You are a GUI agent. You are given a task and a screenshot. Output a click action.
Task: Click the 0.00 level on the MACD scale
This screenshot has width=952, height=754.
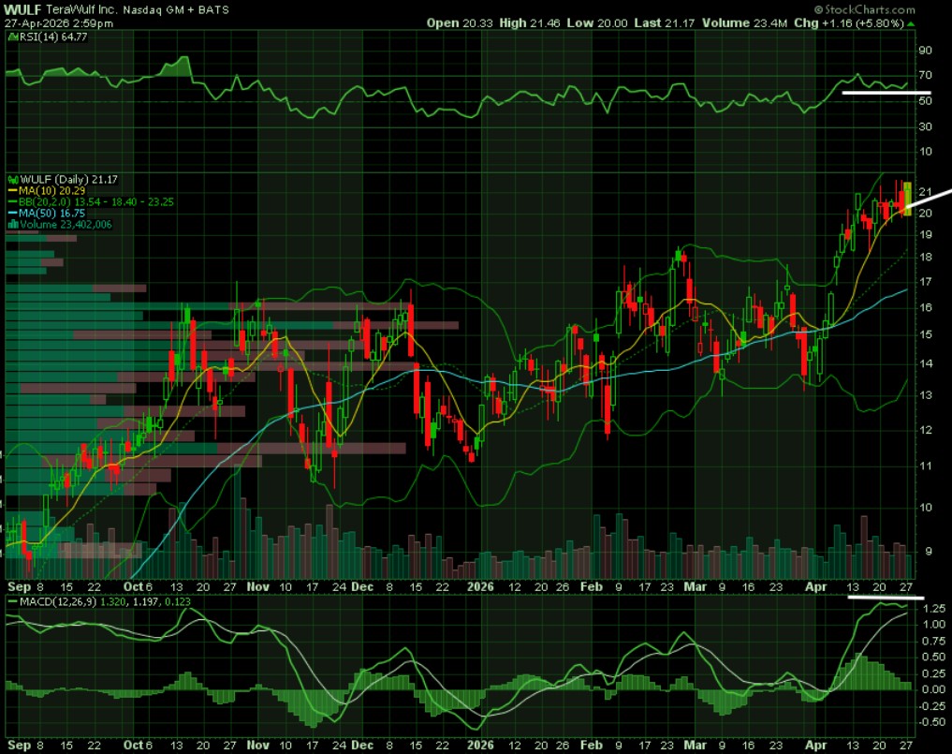click(934, 689)
